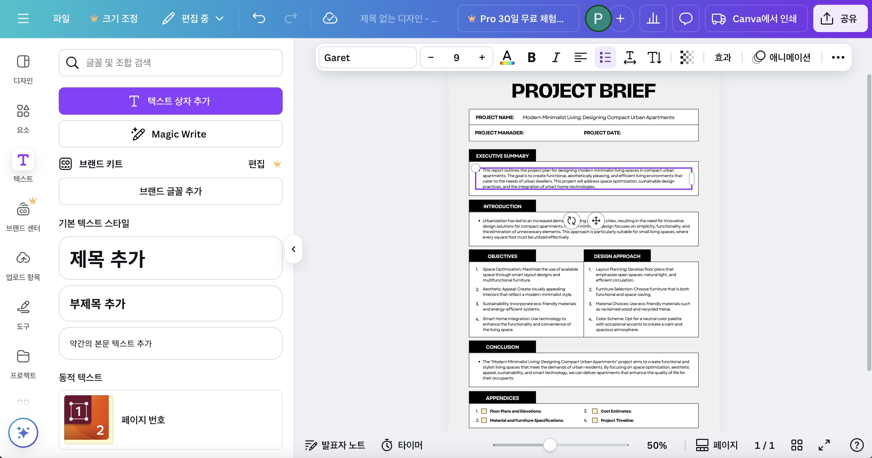Open comments speech bubble icon
This screenshot has height=458, width=872.
686,18
